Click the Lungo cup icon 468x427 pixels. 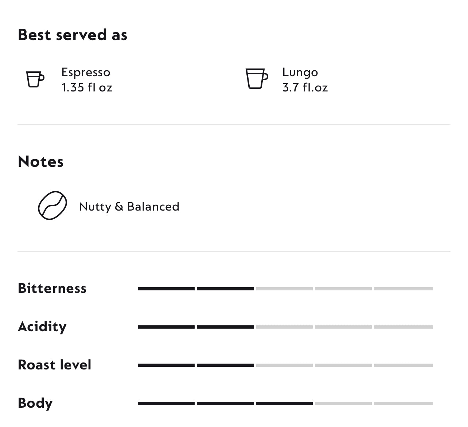click(257, 78)
